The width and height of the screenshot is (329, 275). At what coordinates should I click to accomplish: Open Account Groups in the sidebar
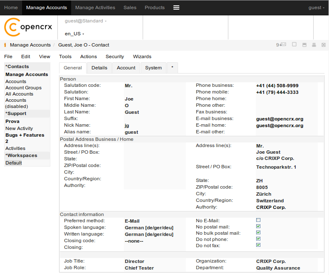pos(23,88)
